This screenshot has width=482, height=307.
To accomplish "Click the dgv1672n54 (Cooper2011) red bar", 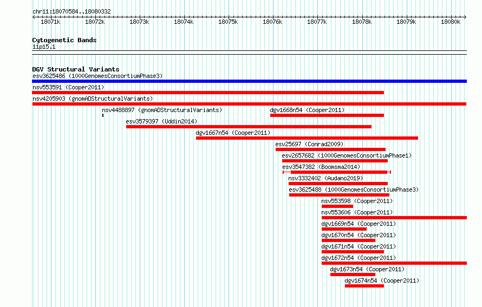I will (x=394, y=263).
